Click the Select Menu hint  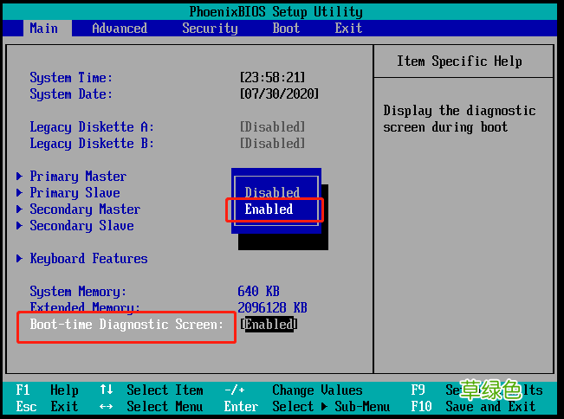[165, 406]
